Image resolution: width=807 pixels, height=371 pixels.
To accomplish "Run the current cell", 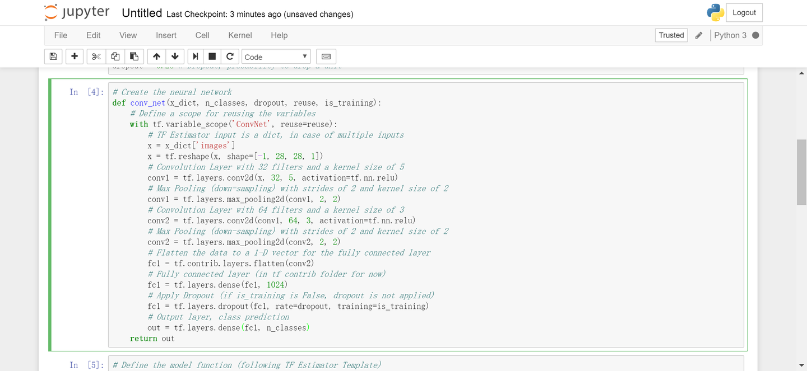I will click(x=195, y=57).
